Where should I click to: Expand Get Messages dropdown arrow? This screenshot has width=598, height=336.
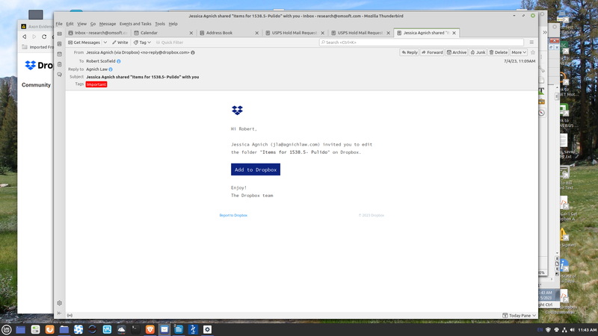[x=105, y=43]
